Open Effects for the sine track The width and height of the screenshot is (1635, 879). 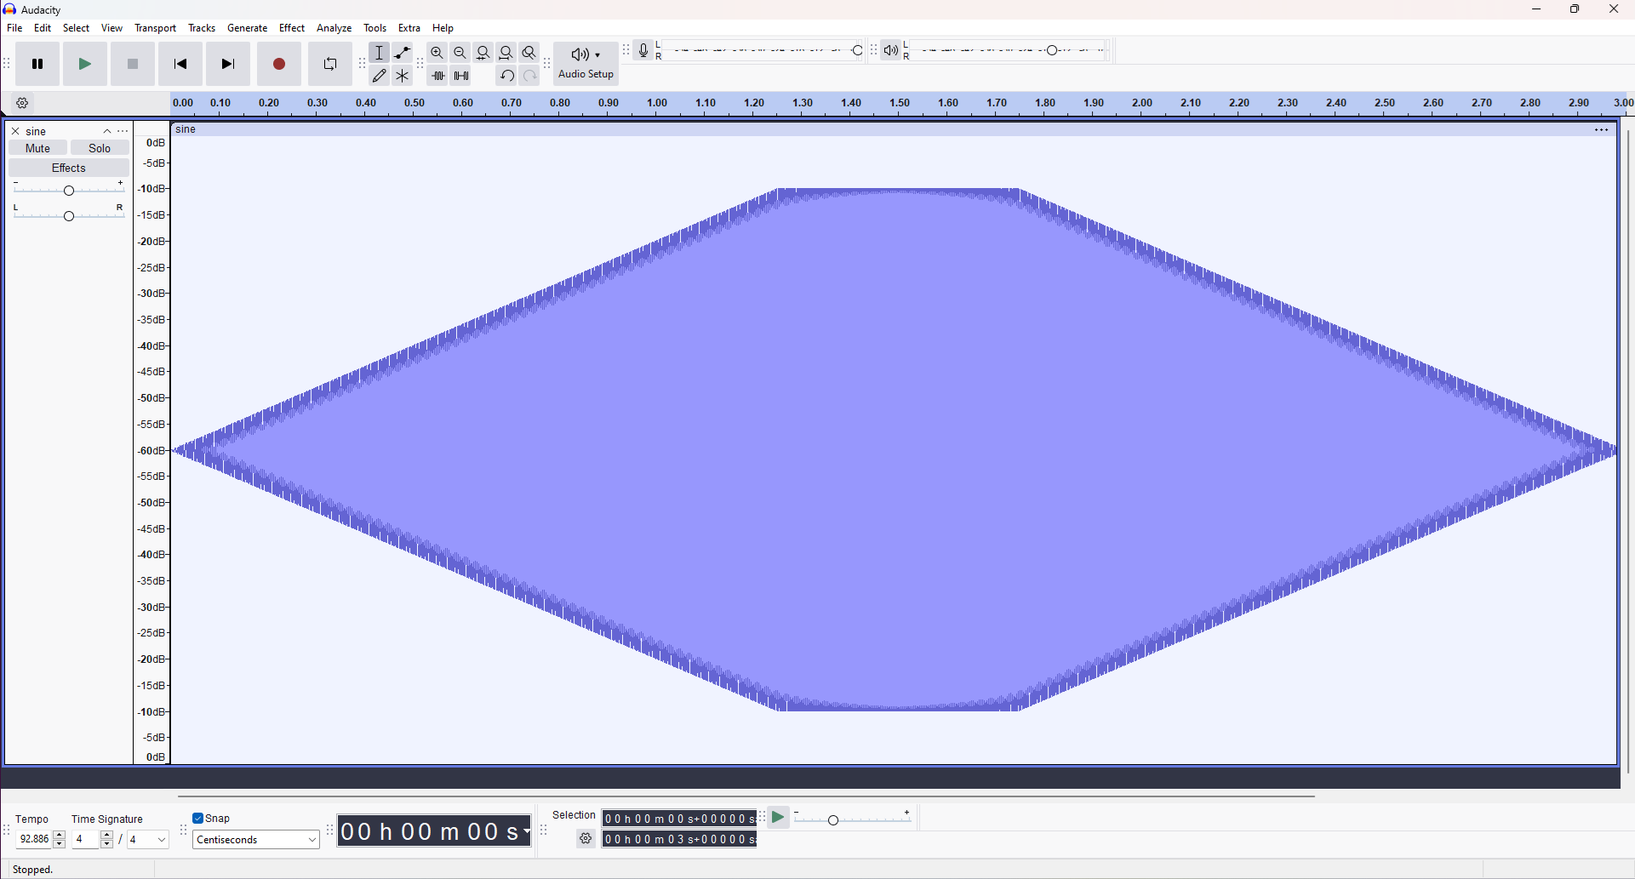click(x=68, y=168)
